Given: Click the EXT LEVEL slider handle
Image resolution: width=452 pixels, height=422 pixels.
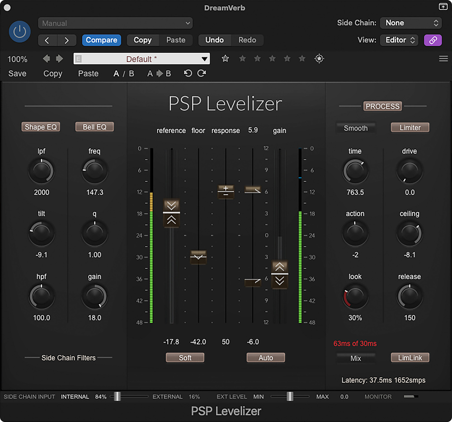Looking at the screenshot, I should (x=290, y=397).
